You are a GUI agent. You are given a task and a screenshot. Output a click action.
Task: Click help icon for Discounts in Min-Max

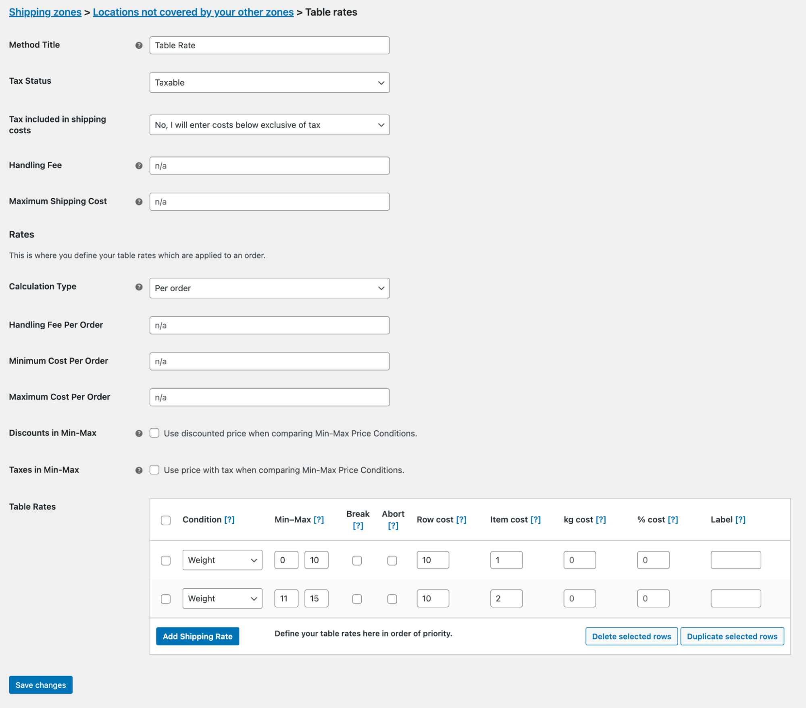(x=139, y=433)
